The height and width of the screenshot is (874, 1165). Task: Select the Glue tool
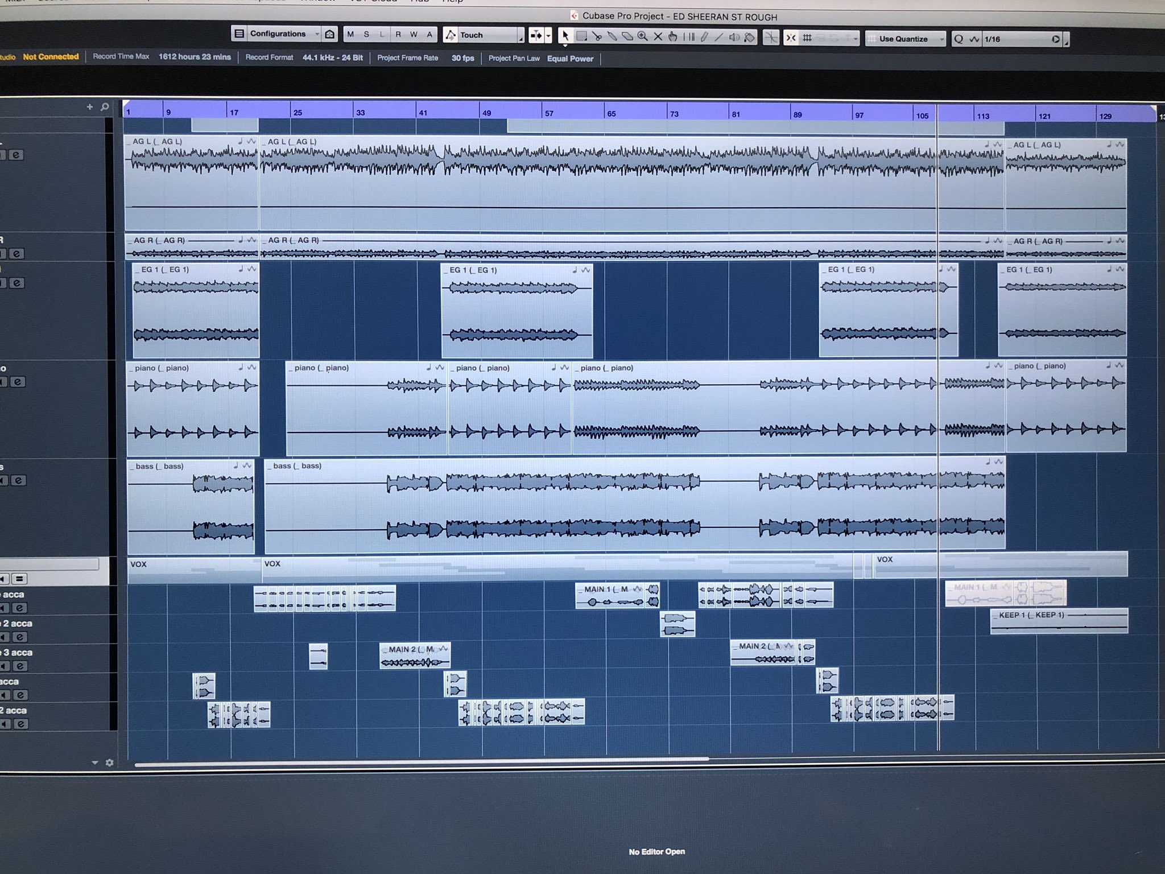[612, 36]
